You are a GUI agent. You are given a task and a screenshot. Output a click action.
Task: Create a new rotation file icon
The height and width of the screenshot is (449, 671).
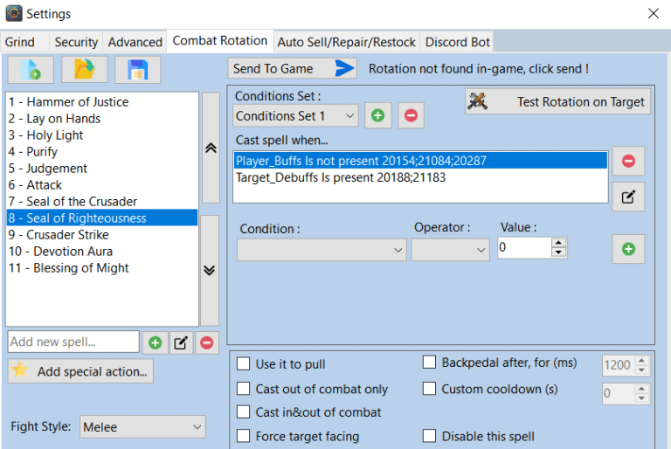coord(31,69)
